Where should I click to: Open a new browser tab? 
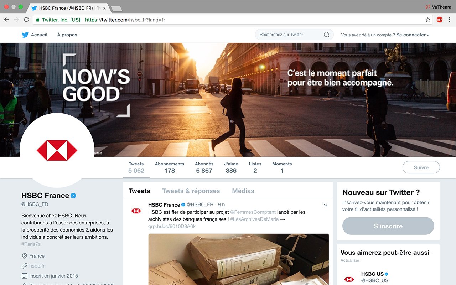pos(116,8)
